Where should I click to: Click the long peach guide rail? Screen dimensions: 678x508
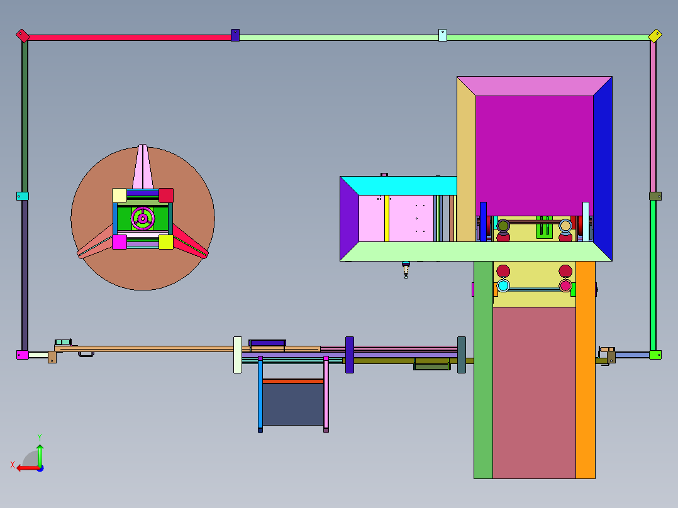point(187,348)
